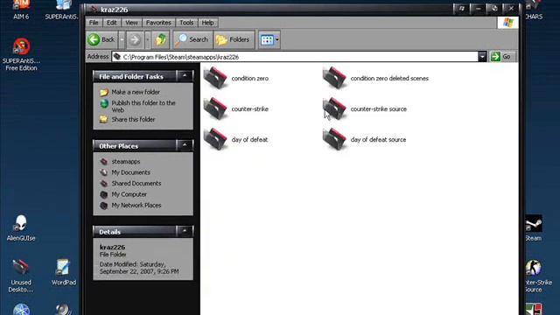Select the Unused Desktop desktop icon

click(x=21, y=276)
